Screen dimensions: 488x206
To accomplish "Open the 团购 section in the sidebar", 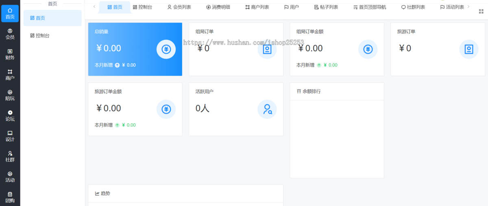I will click(10, 197).
